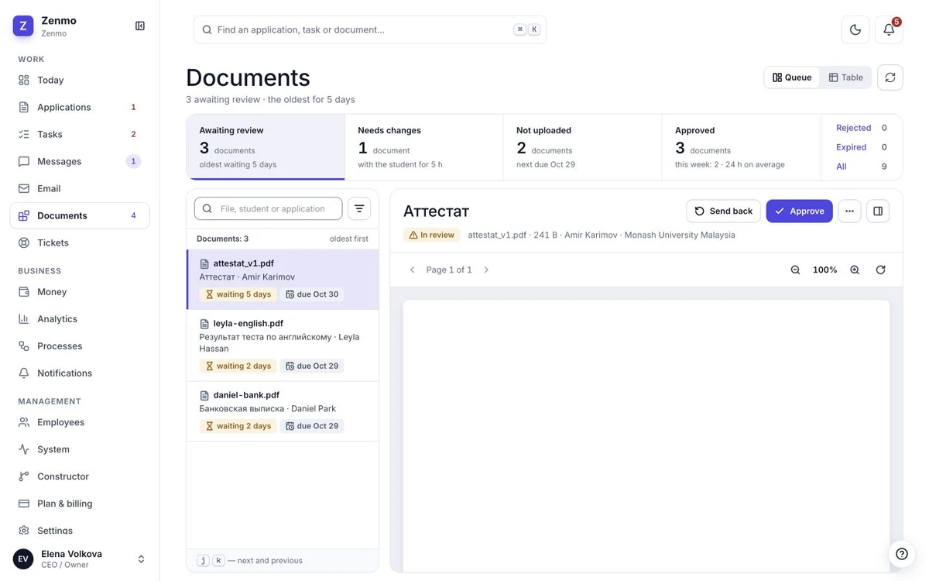
Task: Open the list filter options
Action: (359, 208)
